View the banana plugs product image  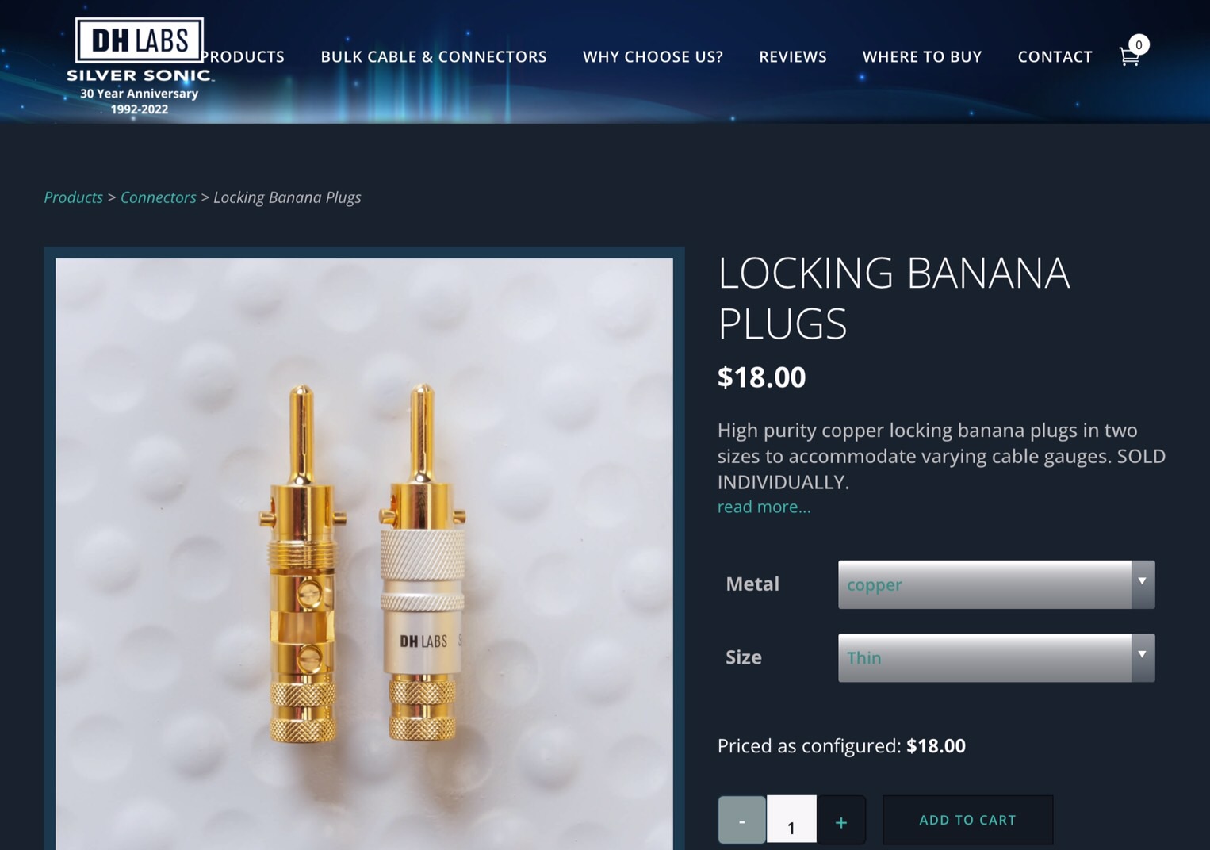tap(364, 553)
